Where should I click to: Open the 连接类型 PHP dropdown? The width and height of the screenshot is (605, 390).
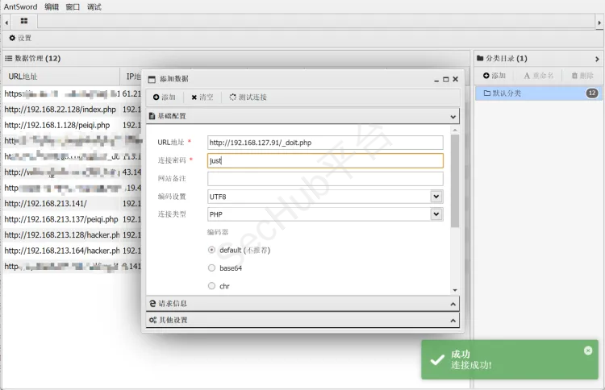click(x=436, y=214)
